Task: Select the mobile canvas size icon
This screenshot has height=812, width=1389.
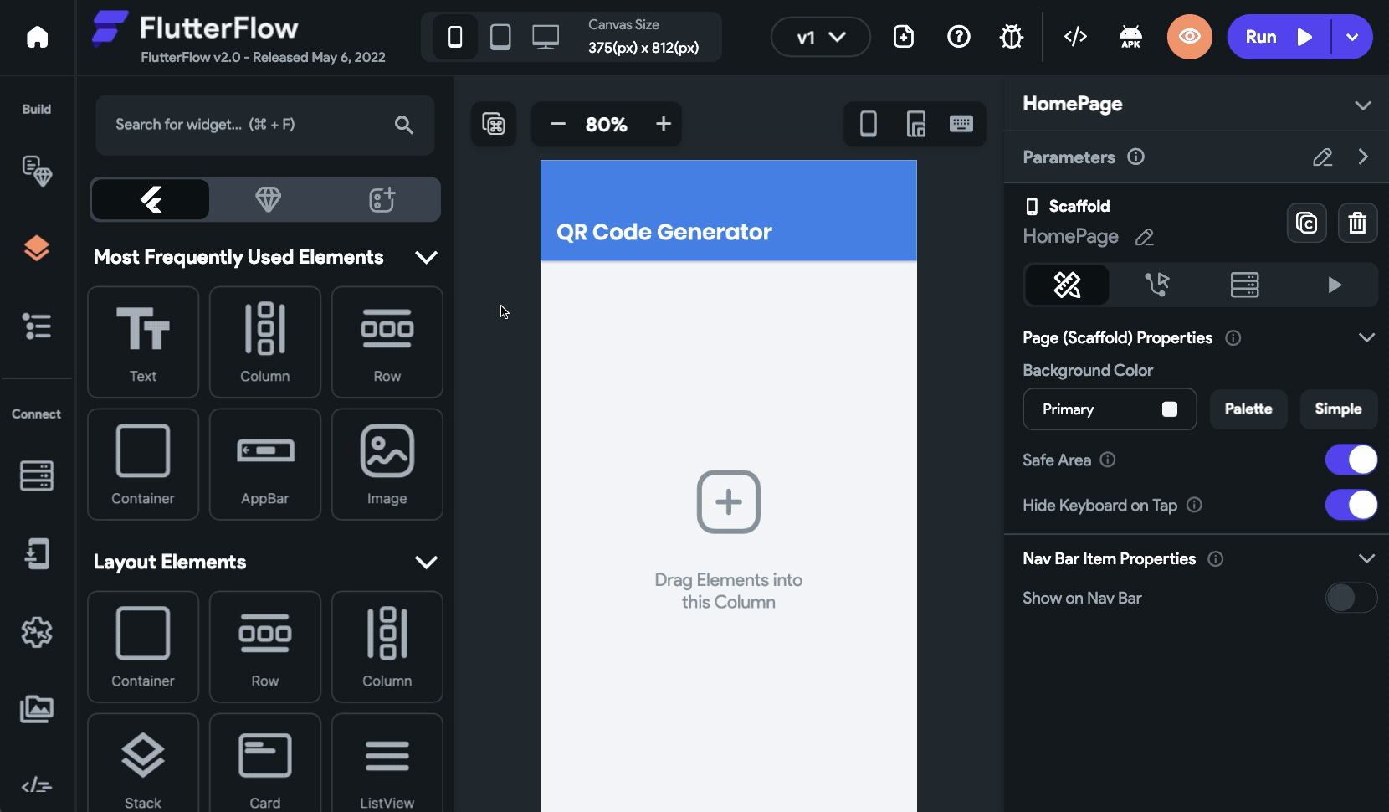Action: coord(454,36)
